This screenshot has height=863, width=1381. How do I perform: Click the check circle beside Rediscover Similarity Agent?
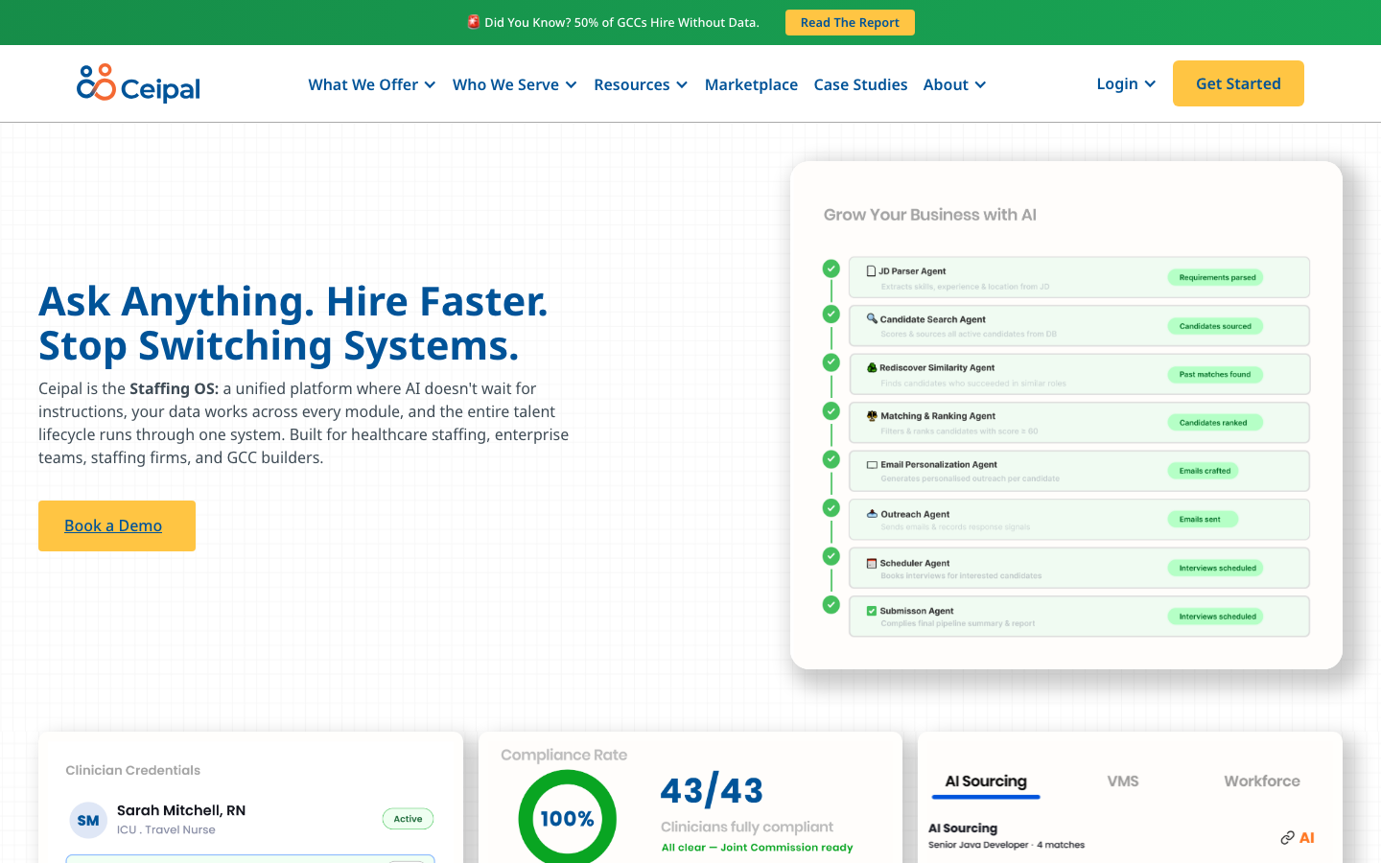tap(831, 362)
